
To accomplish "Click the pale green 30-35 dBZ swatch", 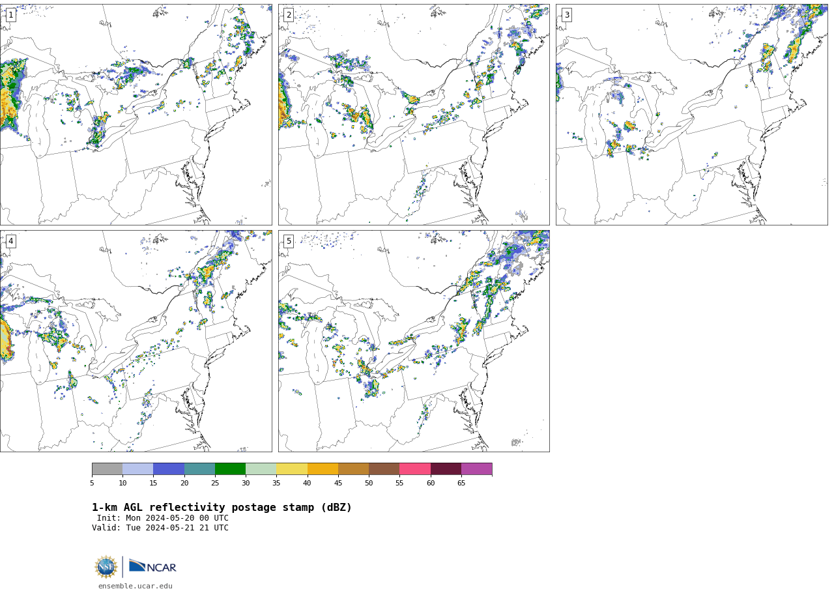I will (x=261, y=469).
